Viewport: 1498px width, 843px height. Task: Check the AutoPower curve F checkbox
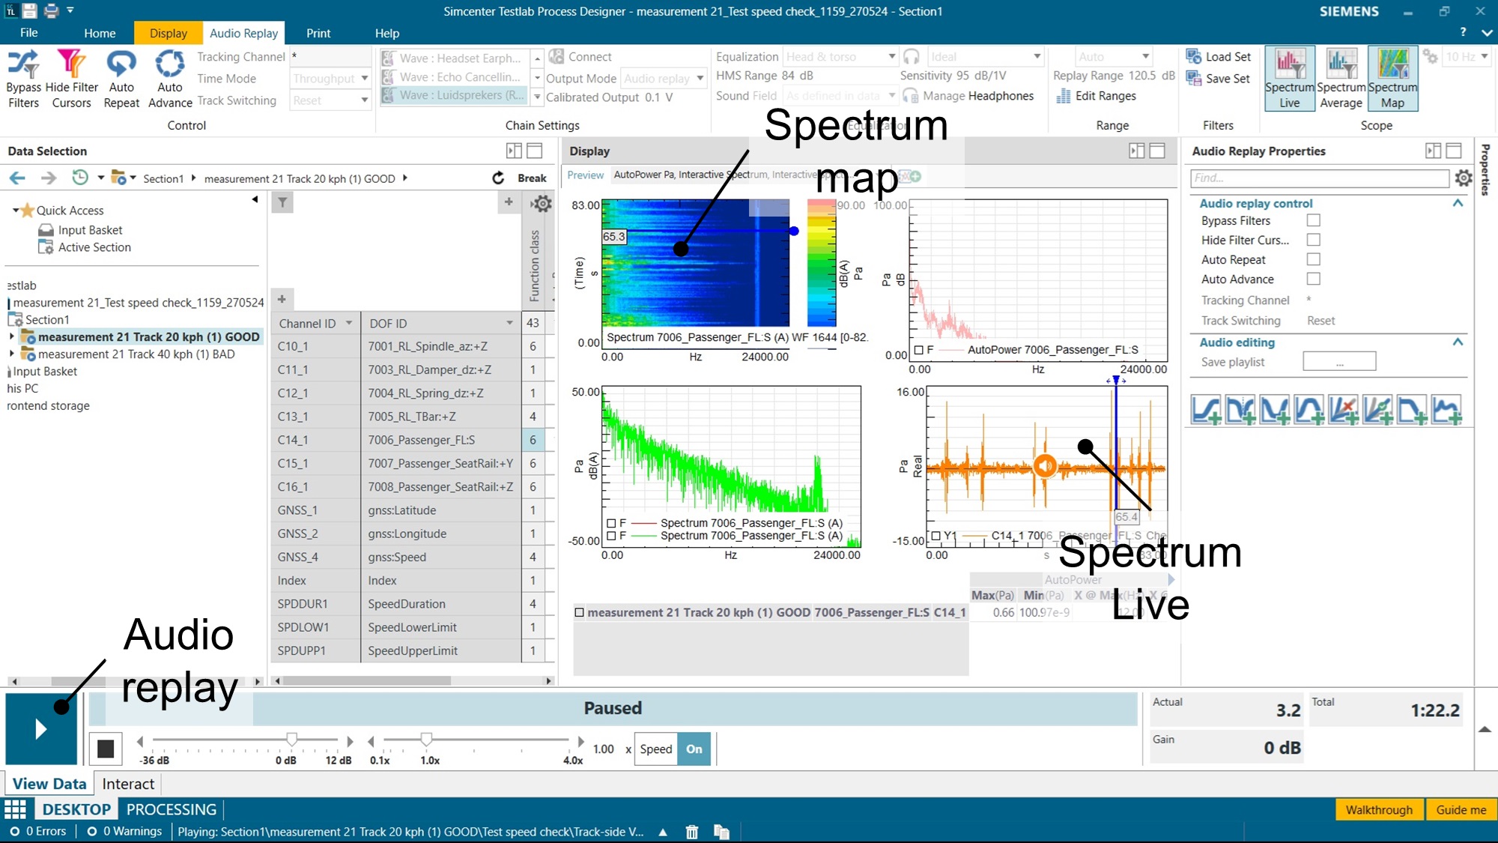click(x=918, y=349)
